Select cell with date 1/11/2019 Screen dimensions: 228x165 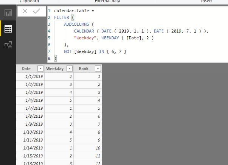[30, 140]
